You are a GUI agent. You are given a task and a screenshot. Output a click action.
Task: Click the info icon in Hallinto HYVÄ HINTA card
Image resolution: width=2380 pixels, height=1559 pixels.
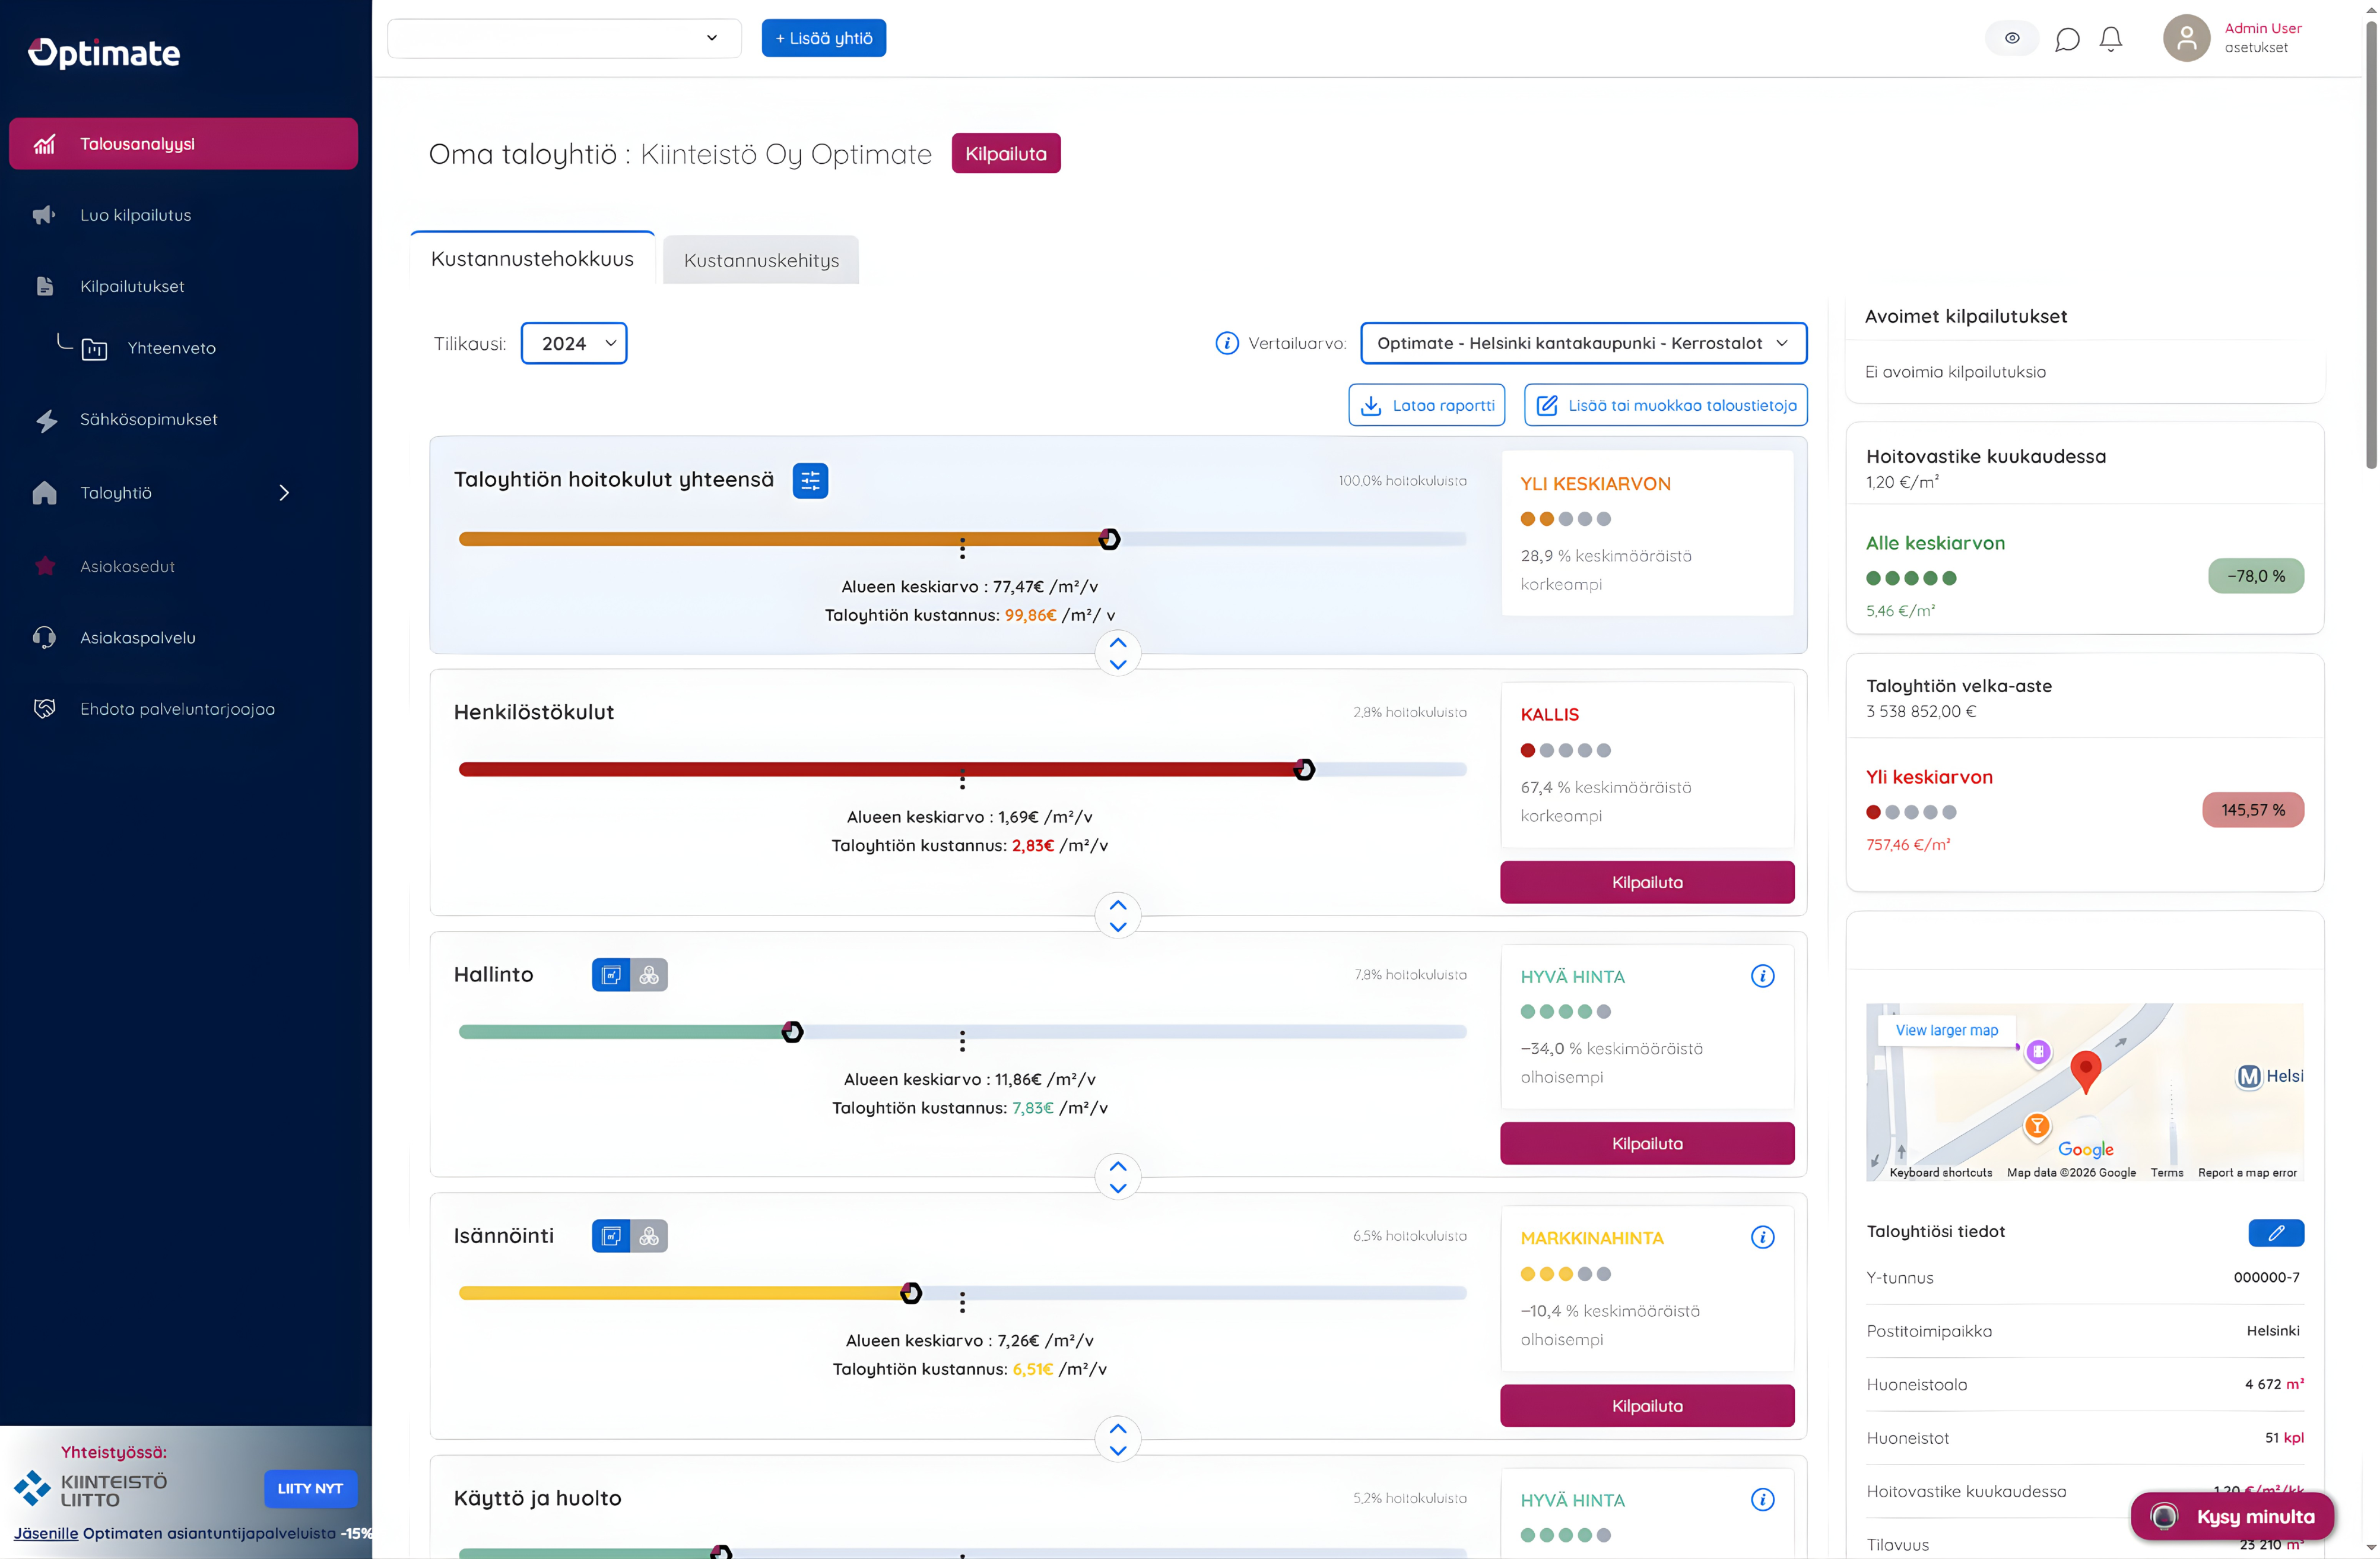pyautogui.click(x=1762, y=976)
